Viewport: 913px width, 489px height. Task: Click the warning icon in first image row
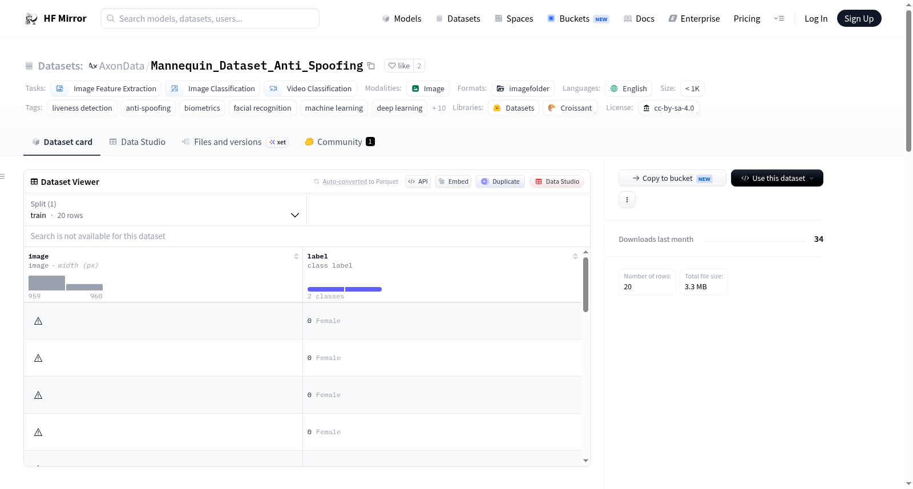coord(38,321)
